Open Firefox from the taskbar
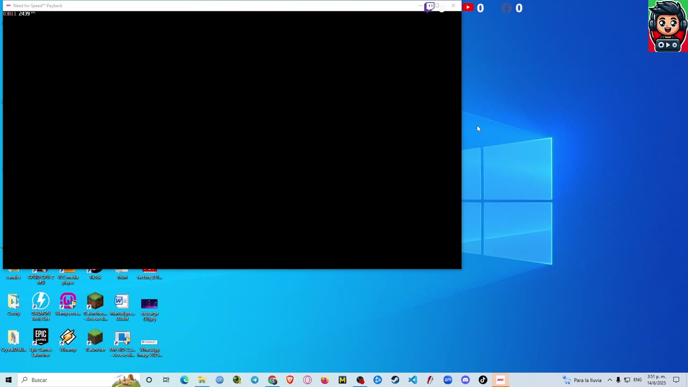Viewport: 688px width, 387px height. click(x=325, y=380)
